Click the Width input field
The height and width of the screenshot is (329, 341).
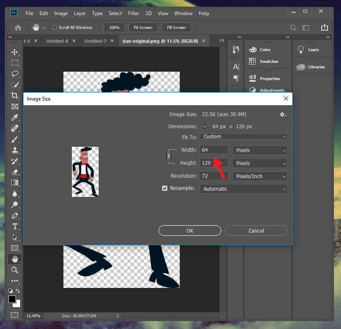pos(214,150)
